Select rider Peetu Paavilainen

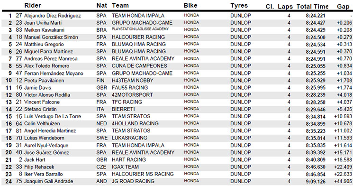(x=44, y=81)
